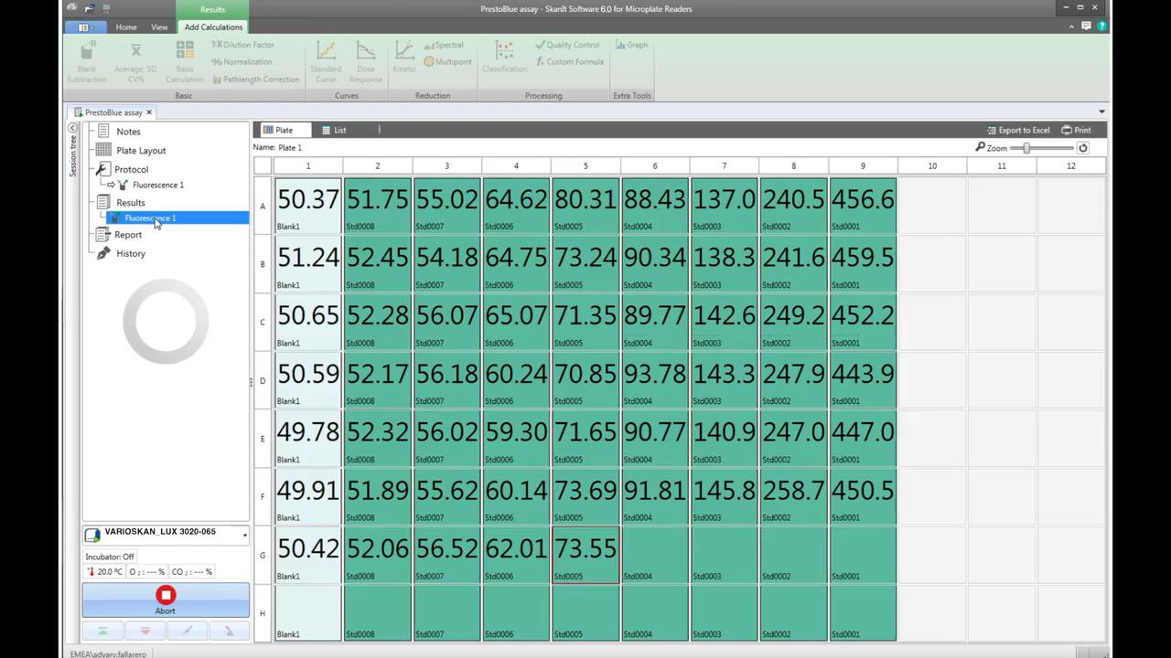Select Plate Layout in session tree
The height and width of the screenshot is (658, 1171).
tap(141, 151)
